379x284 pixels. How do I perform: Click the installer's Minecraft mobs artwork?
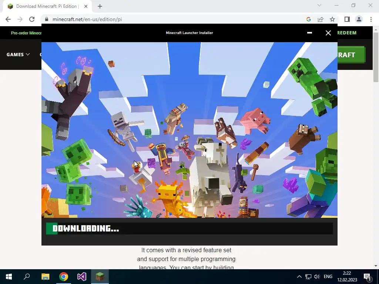189,130
